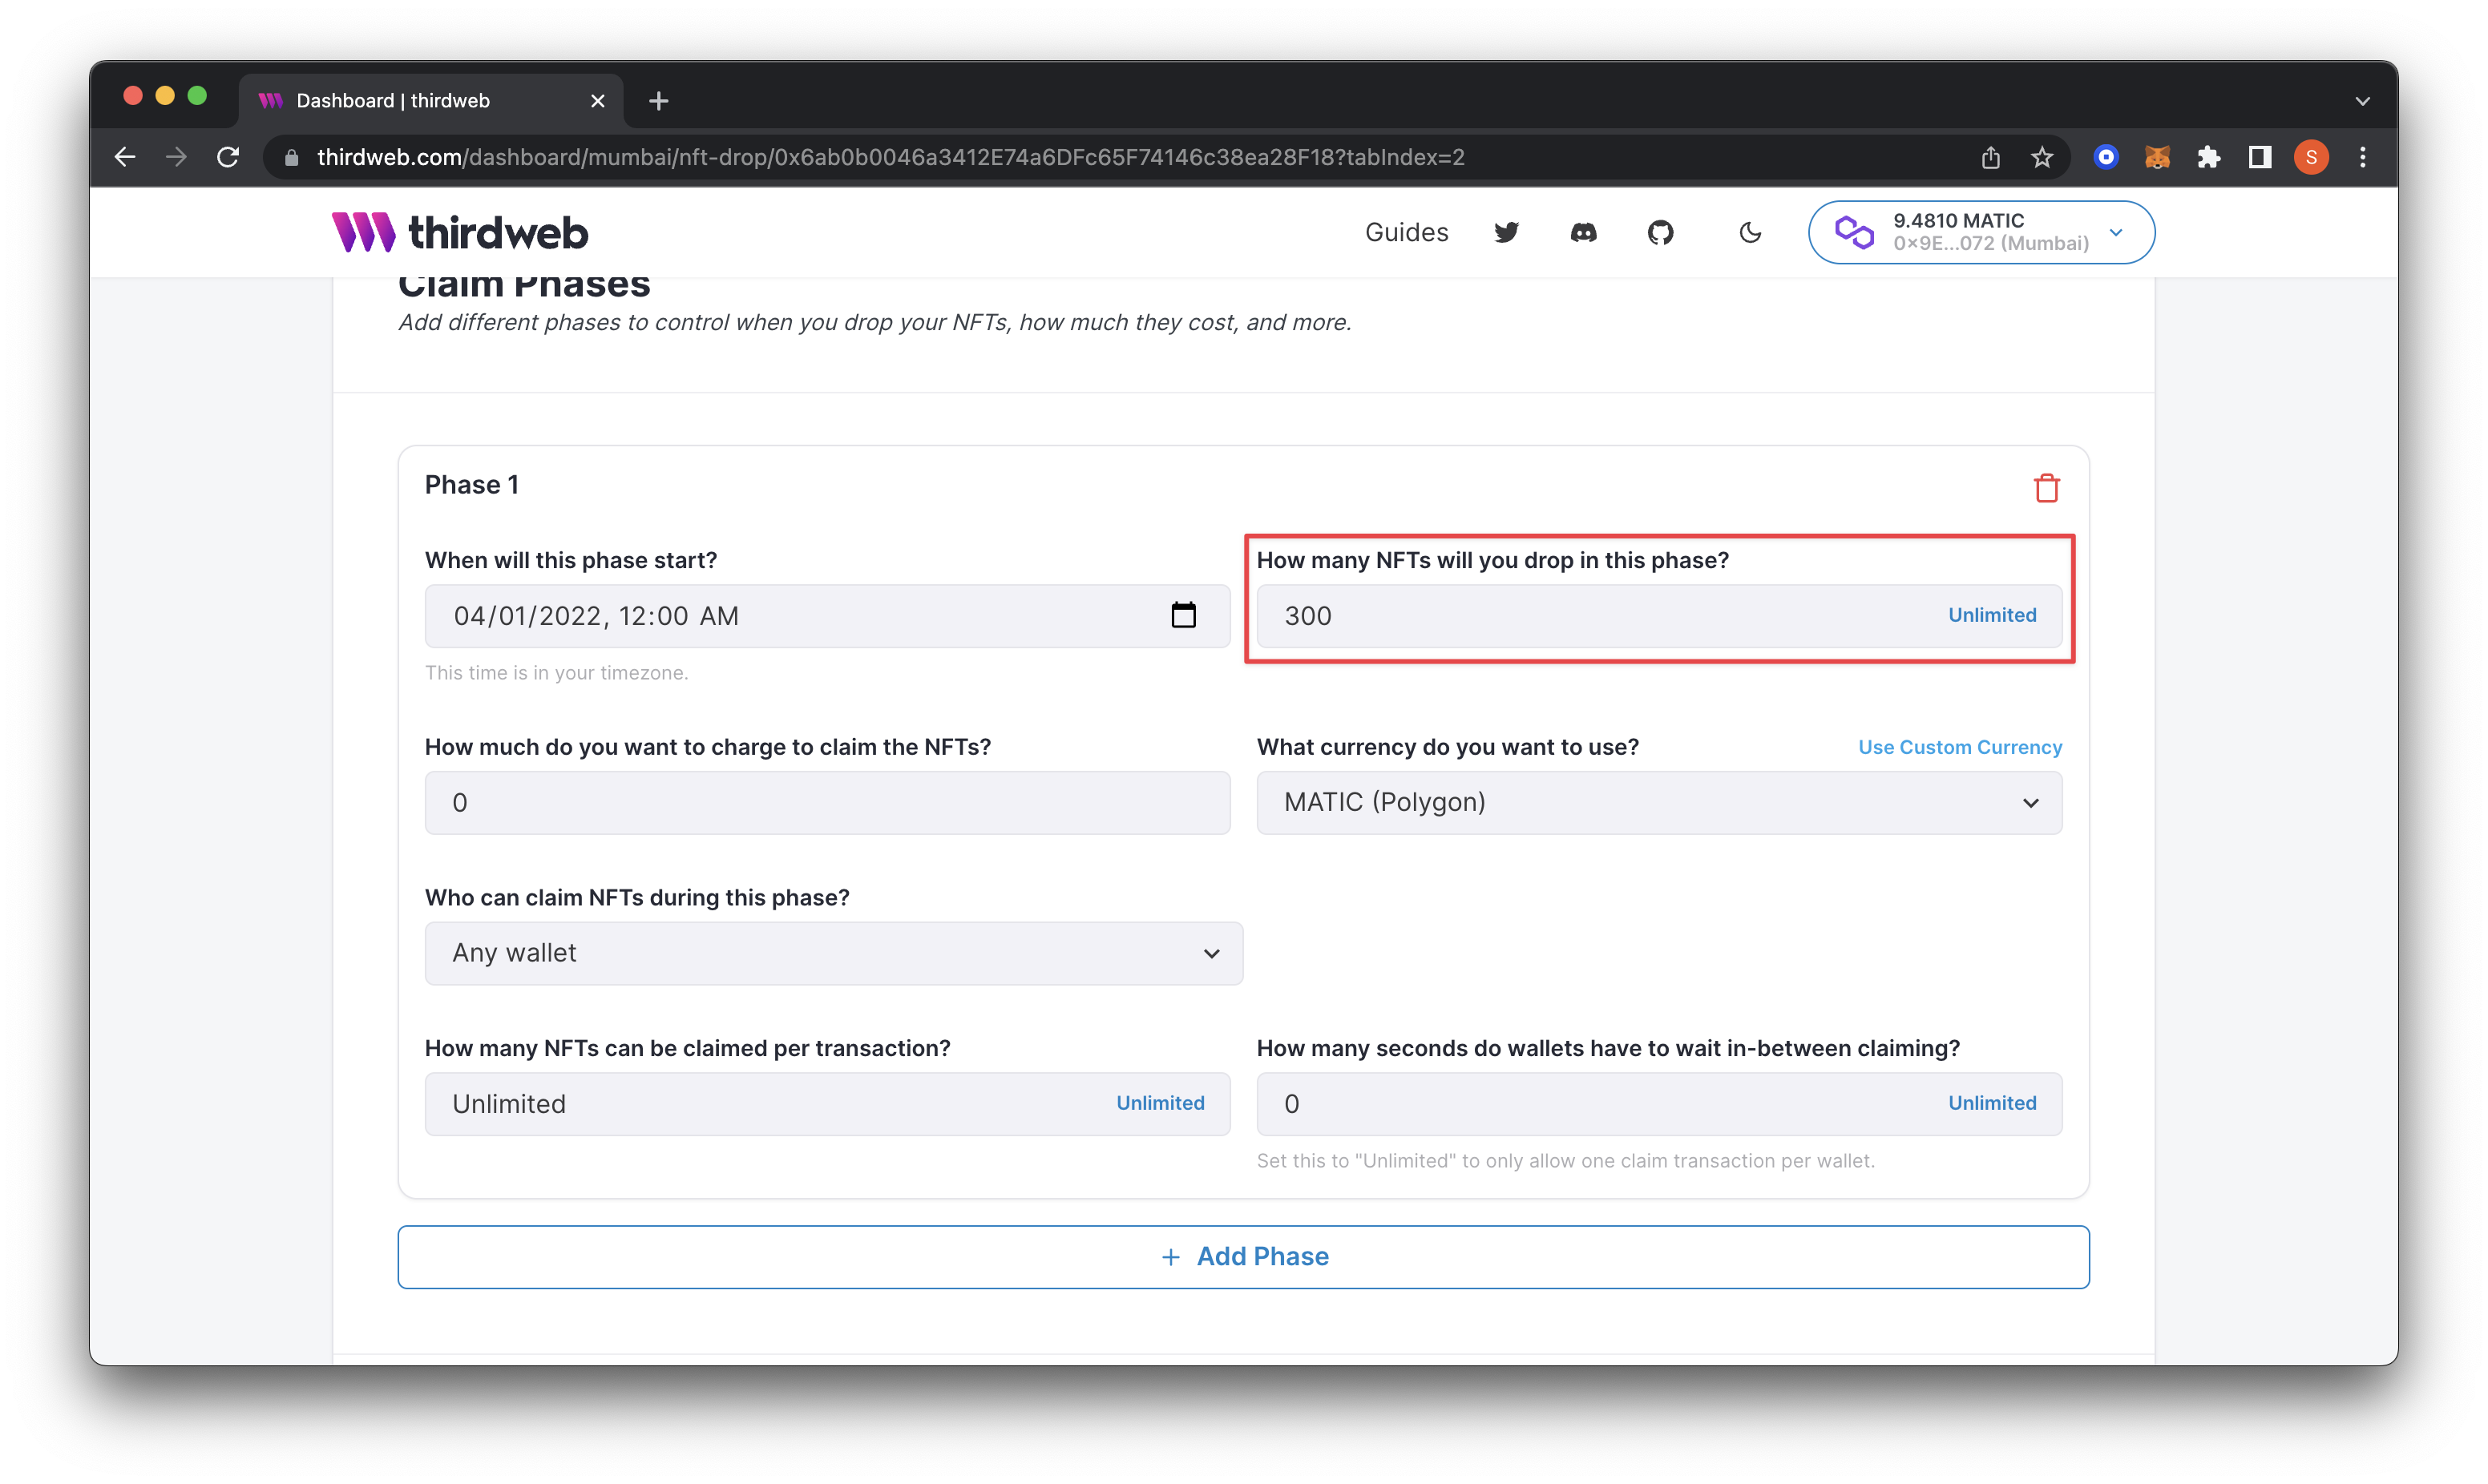Set NFT drop quantity to Unlimited
Viewport: 2488px width, 1484px height.
pos(1992,613)
